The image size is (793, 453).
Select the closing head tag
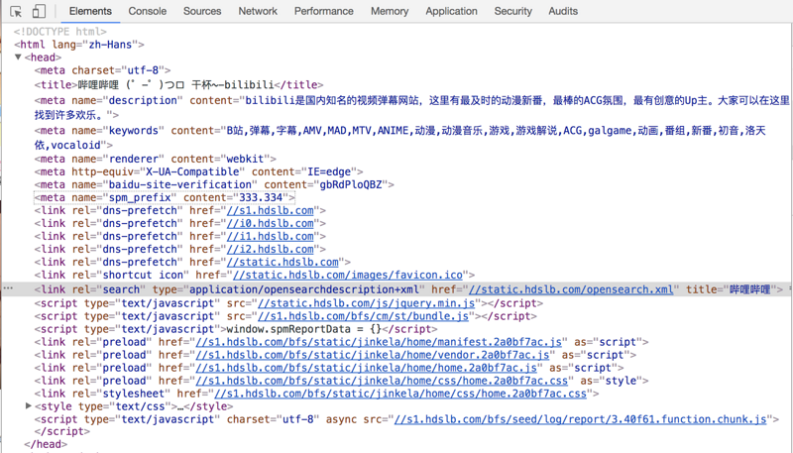click(x=46, y=444)
